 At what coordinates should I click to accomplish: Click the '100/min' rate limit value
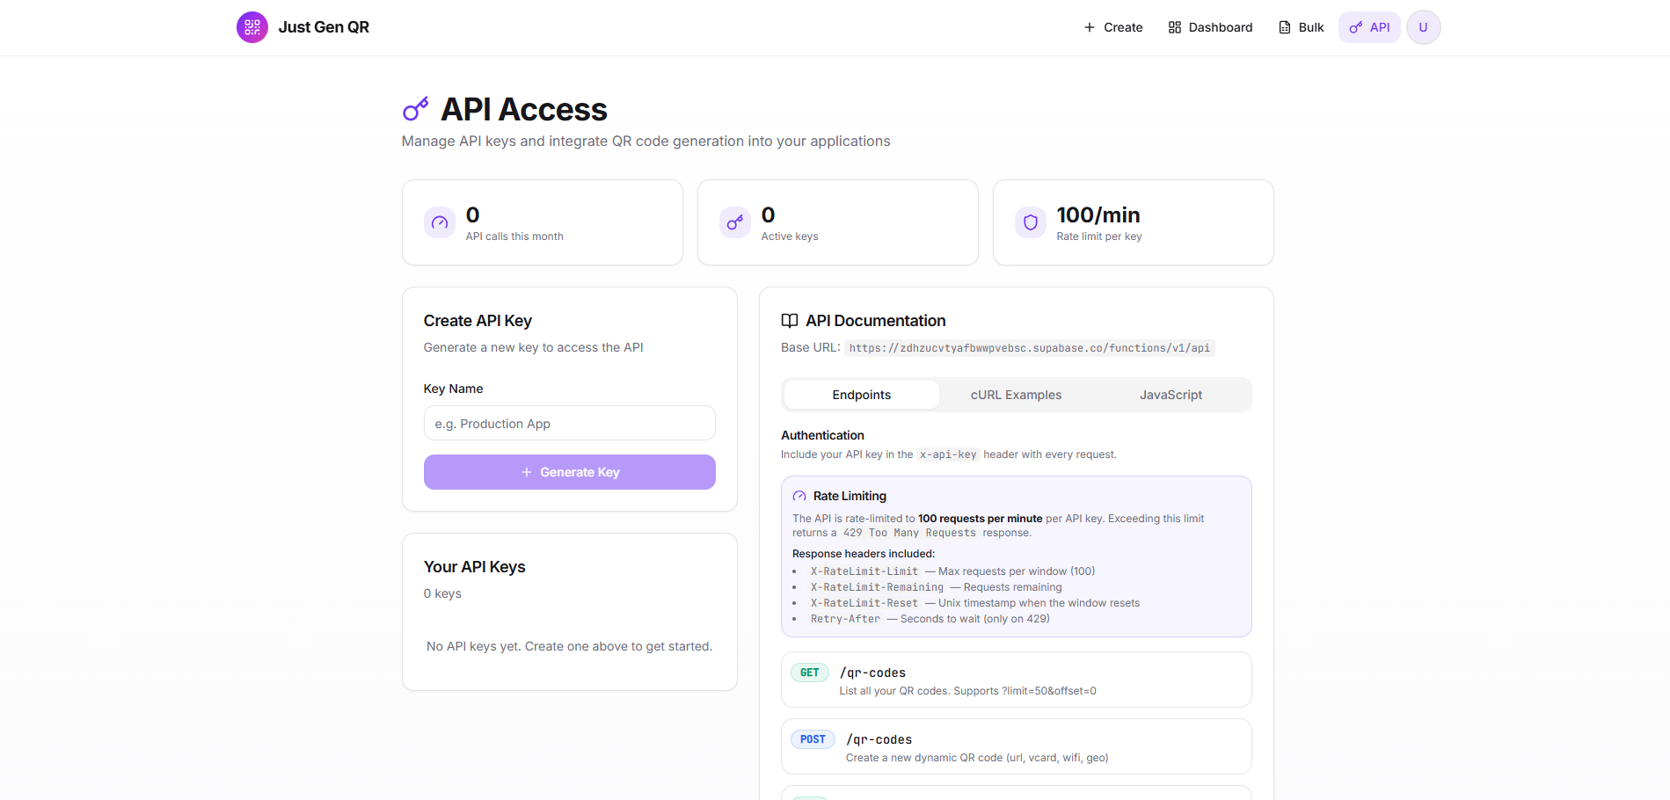point(1098,215)
